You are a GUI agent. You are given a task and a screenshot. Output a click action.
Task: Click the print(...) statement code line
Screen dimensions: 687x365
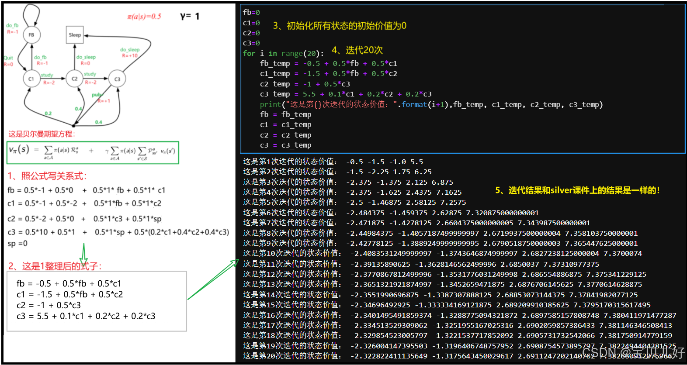(431, 104)
